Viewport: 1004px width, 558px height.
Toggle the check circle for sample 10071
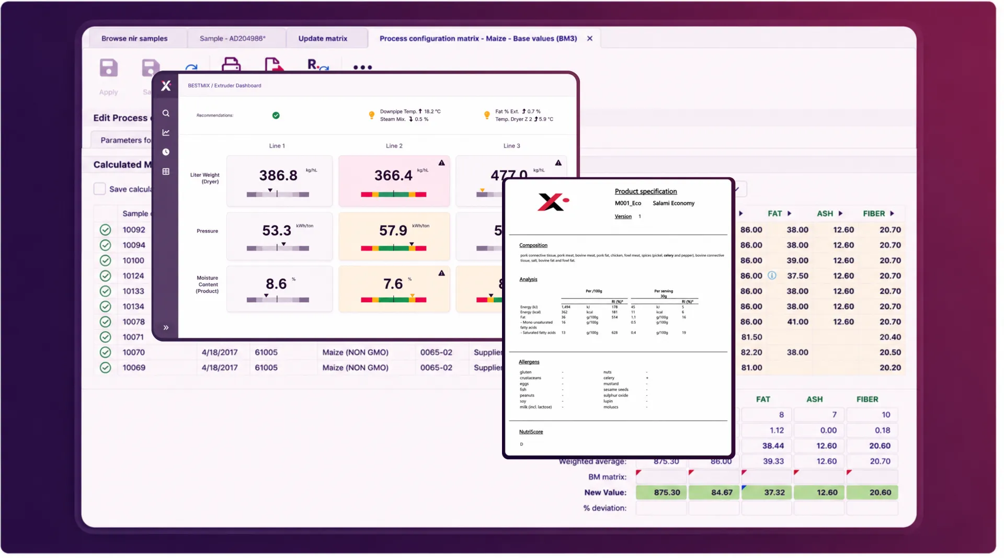[x=105, y=337]
